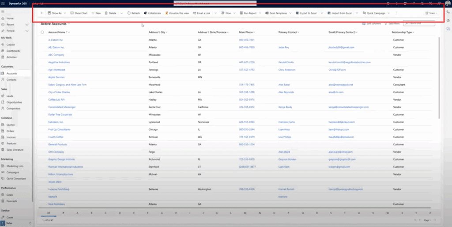Open the command bar overflow menu
This screenshot has height=227, width=452.
[x=396, y=13]
